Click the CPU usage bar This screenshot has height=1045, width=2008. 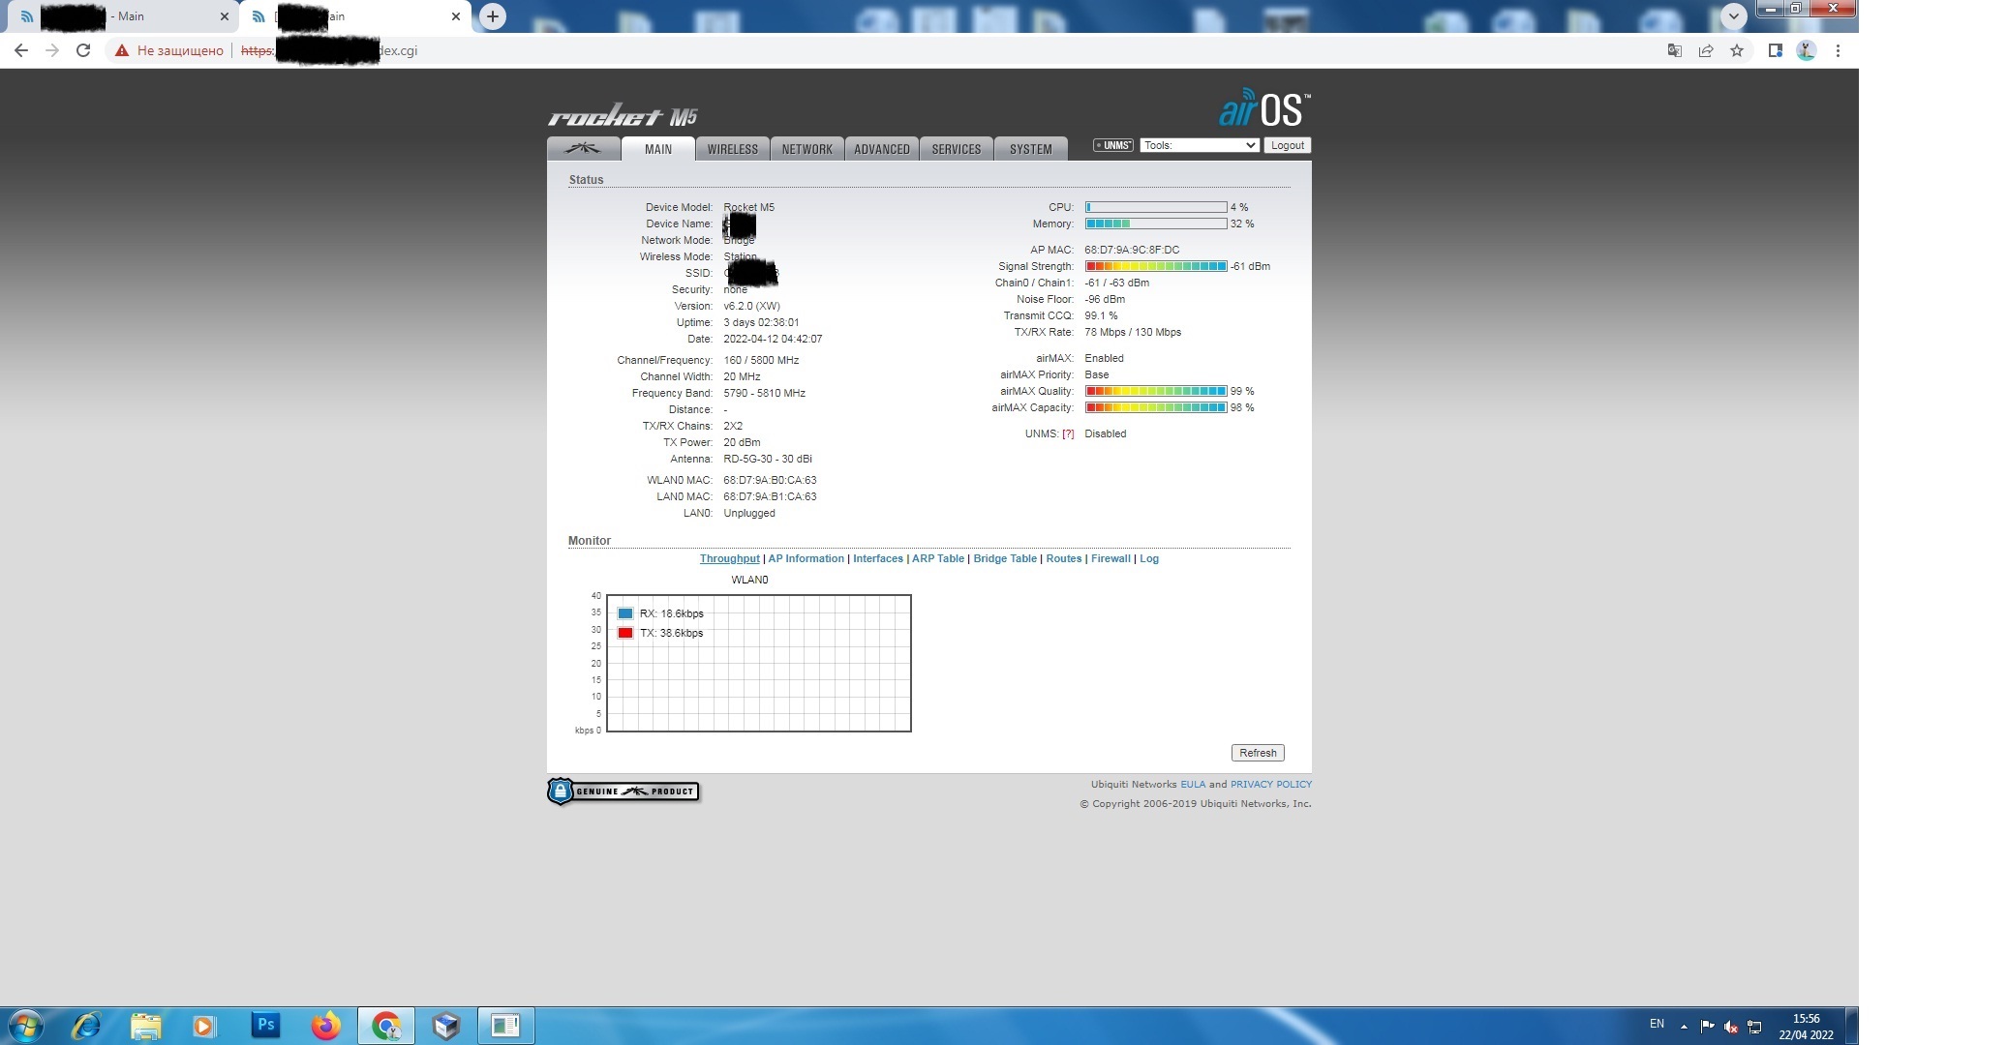coord(1156,207)
